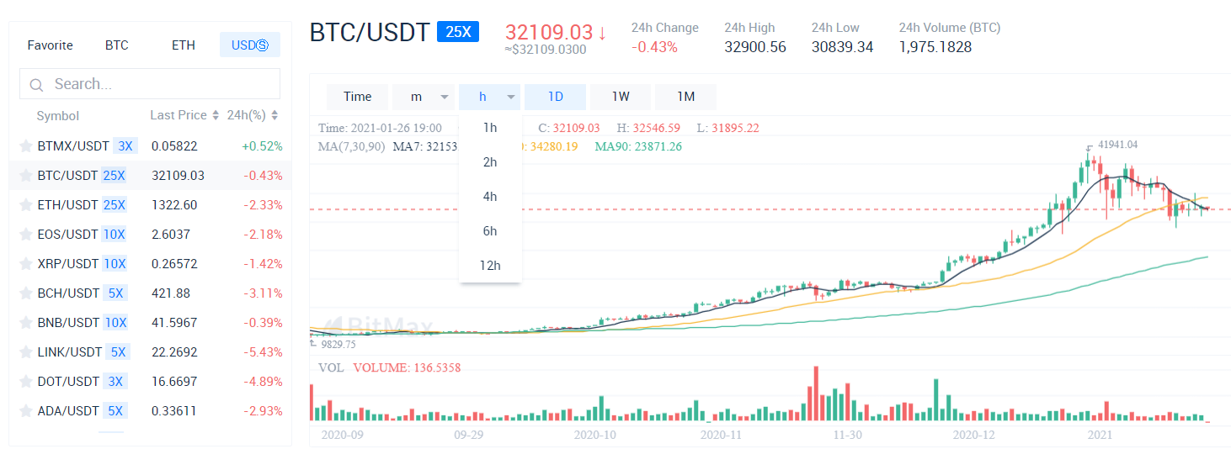Viewport: 1231px width, 449px height.
Task: Select the 1D chart interval
Action: click(x=556, y=97)
